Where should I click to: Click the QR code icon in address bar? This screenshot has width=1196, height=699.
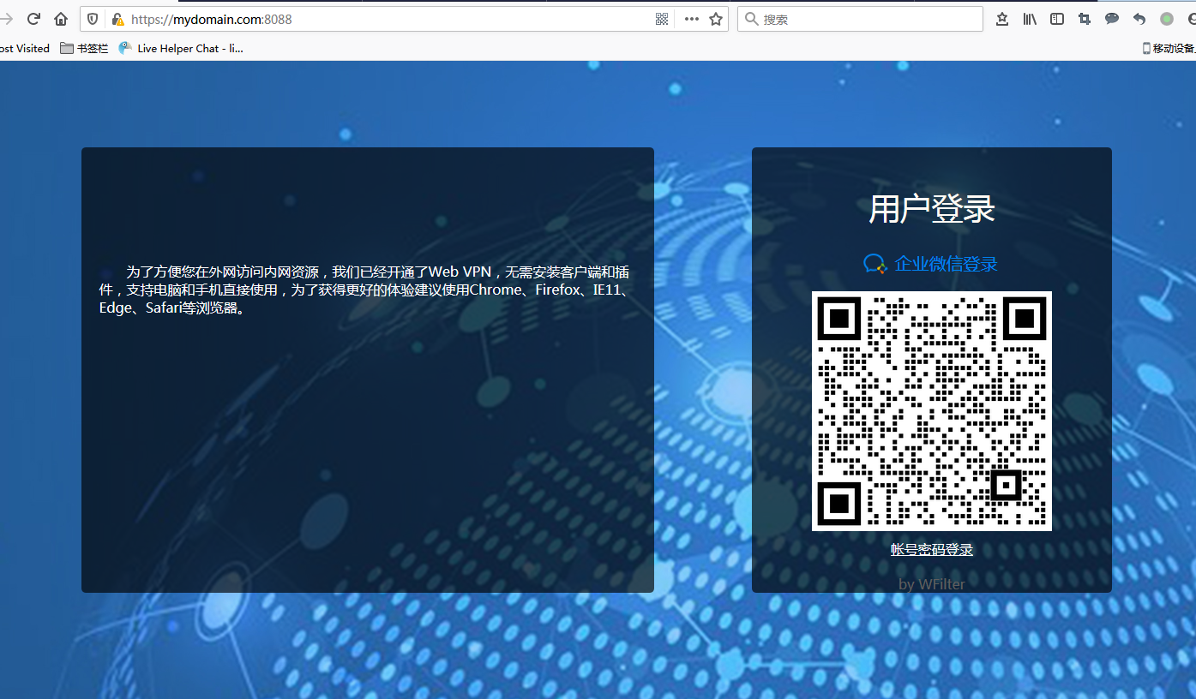pos(662,19)
